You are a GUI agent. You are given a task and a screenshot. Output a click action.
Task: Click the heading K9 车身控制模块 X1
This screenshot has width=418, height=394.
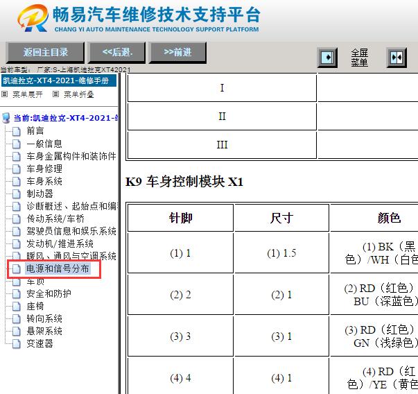(x=184, y=182)
